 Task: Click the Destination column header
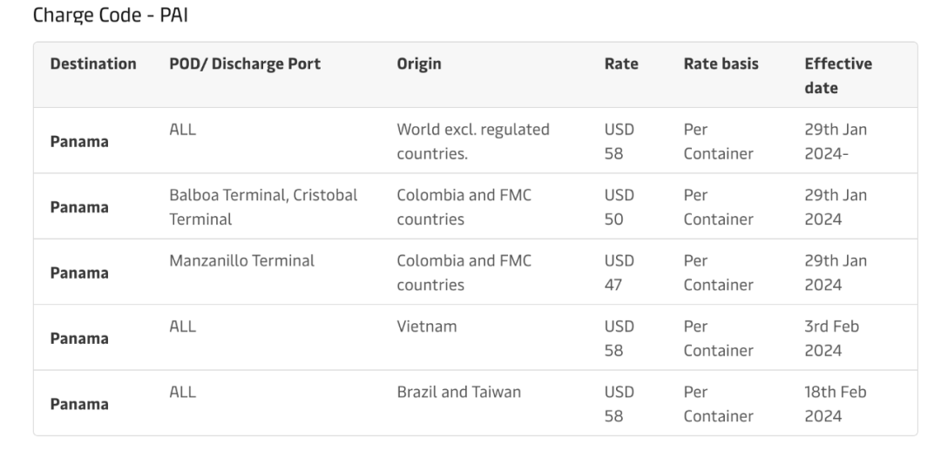tap(93, 64)
